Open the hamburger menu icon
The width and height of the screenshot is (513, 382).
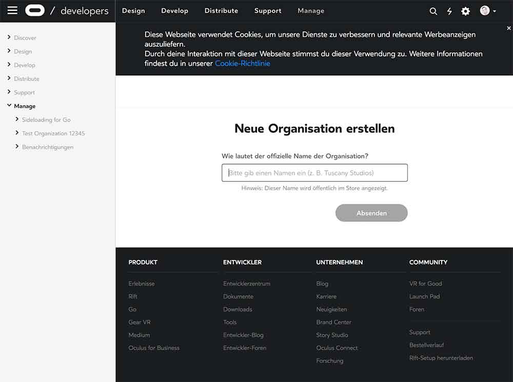click(x=12, y=11)
